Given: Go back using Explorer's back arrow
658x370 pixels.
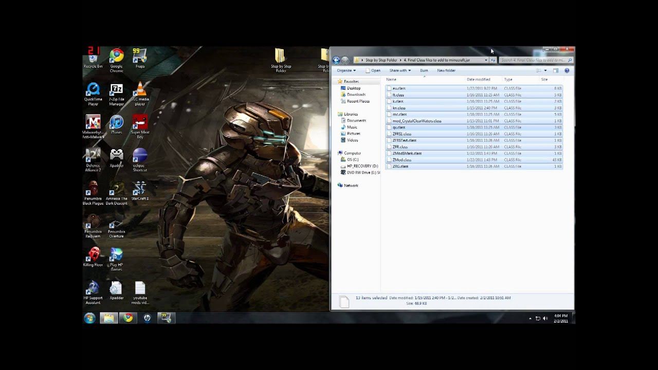Looking at the screenshot, I should click(336, 60).
